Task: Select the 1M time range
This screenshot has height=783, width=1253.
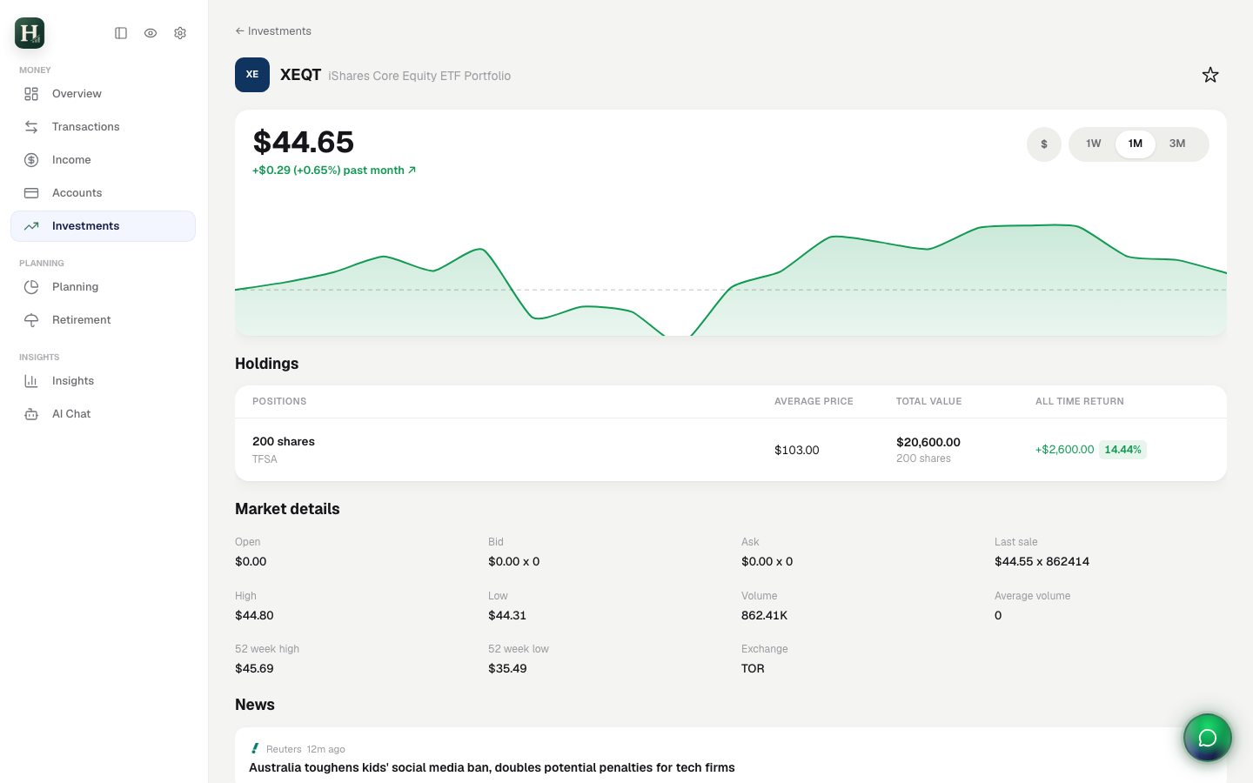Action: pyautogui.click(x=1136, y=144)
